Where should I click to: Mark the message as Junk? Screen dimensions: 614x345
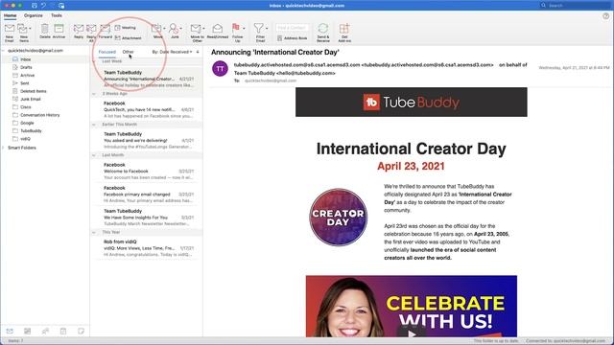175,31
